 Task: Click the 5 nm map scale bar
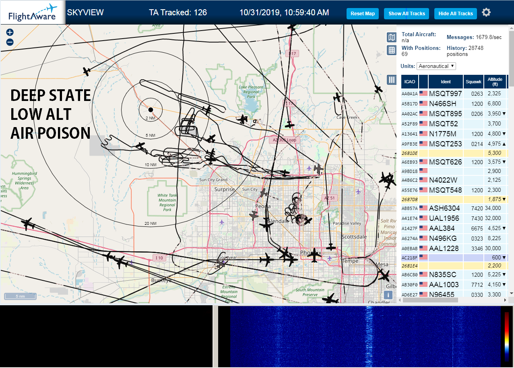(x=20, y=296)
